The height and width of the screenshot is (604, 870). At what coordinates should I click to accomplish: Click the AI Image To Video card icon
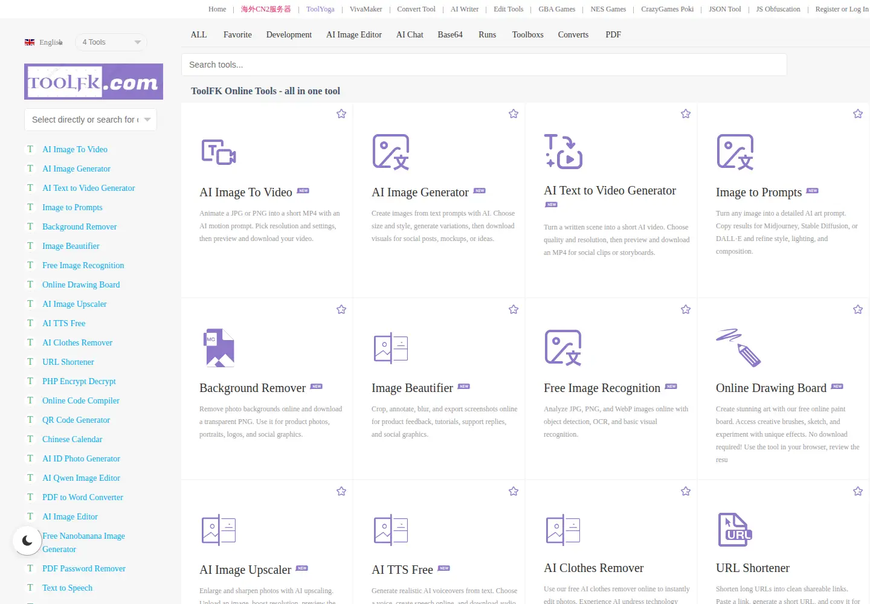click(219, 152)
